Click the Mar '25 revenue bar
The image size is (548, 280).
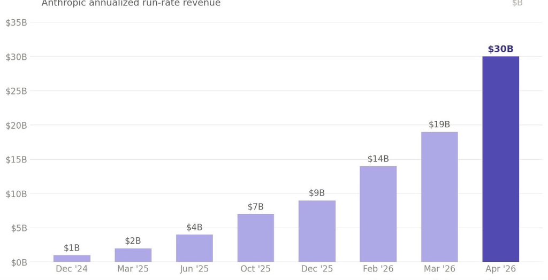(133, 255)
